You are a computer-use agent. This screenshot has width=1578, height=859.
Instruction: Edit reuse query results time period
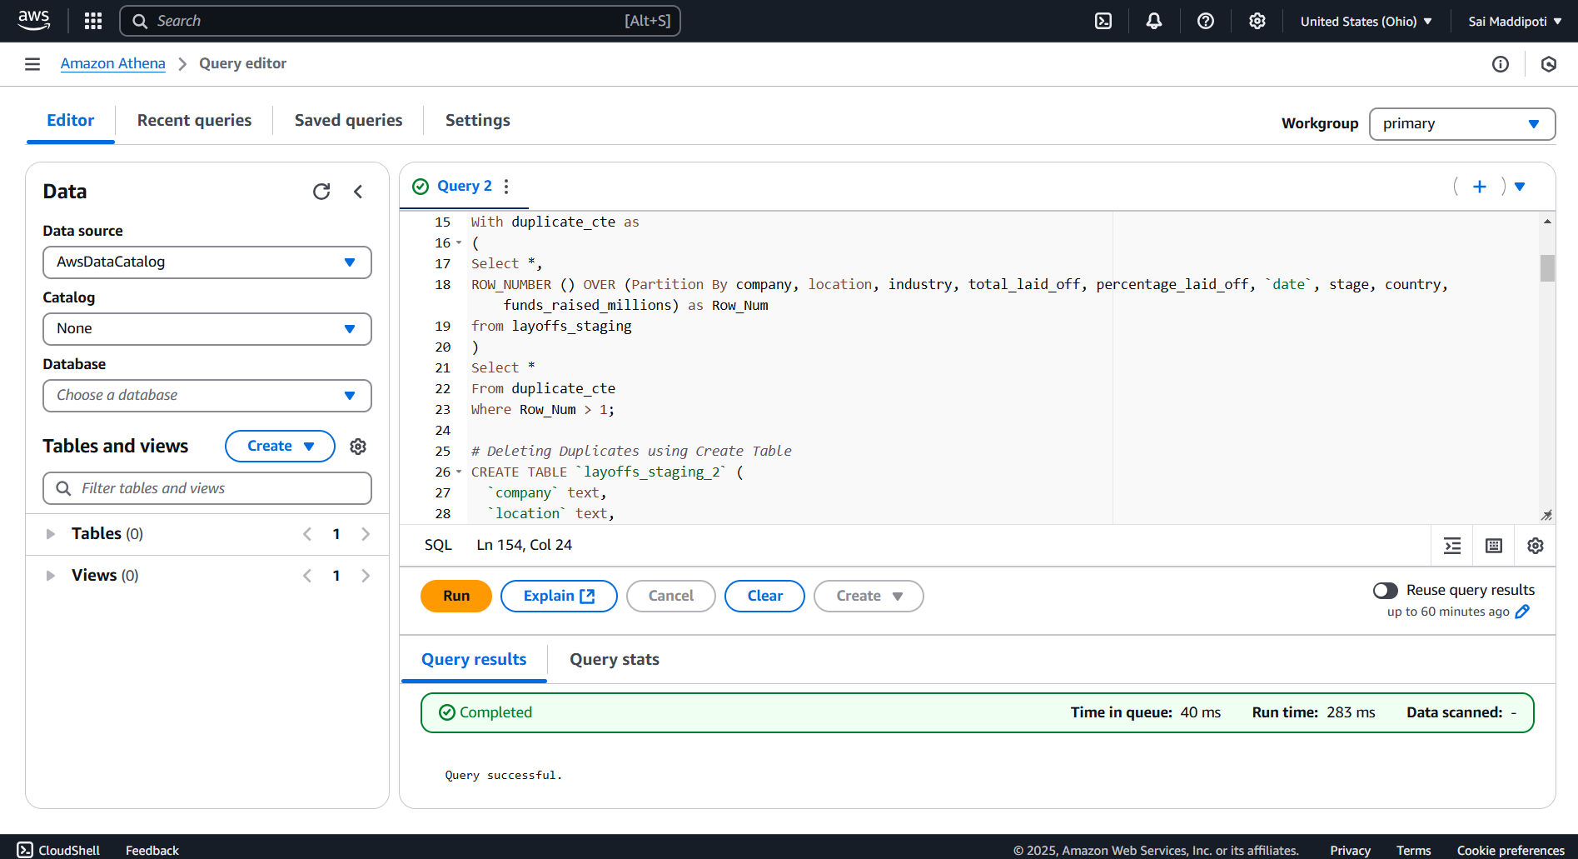tap(1522, 612)
